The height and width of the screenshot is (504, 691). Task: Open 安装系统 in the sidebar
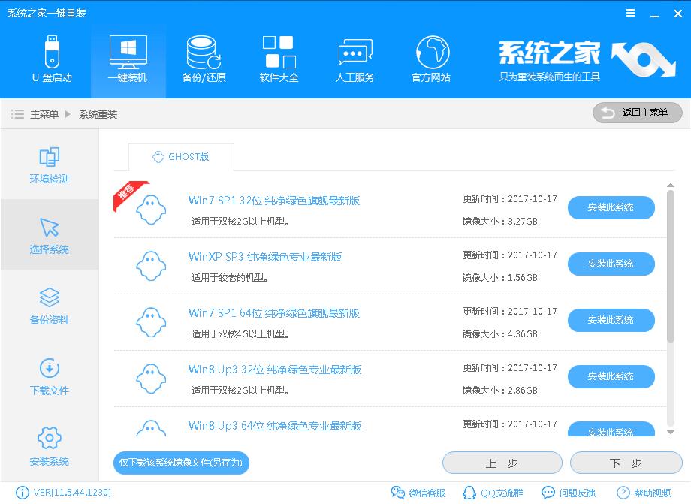tap(49, 445)
